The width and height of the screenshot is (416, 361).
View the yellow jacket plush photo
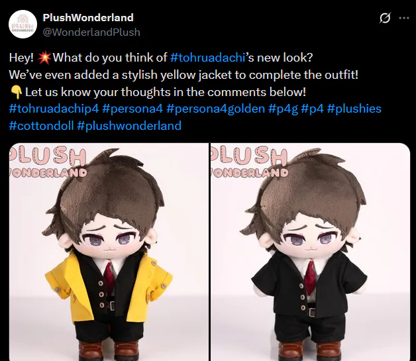pyautogui.click(x=109, y=252)
